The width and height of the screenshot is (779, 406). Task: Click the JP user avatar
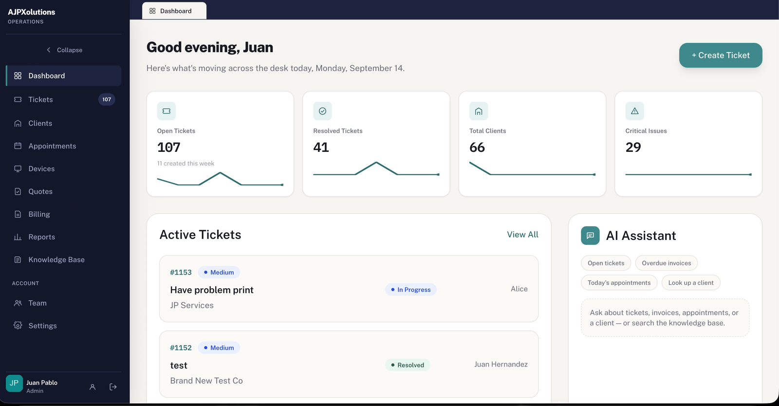(14, 383)
